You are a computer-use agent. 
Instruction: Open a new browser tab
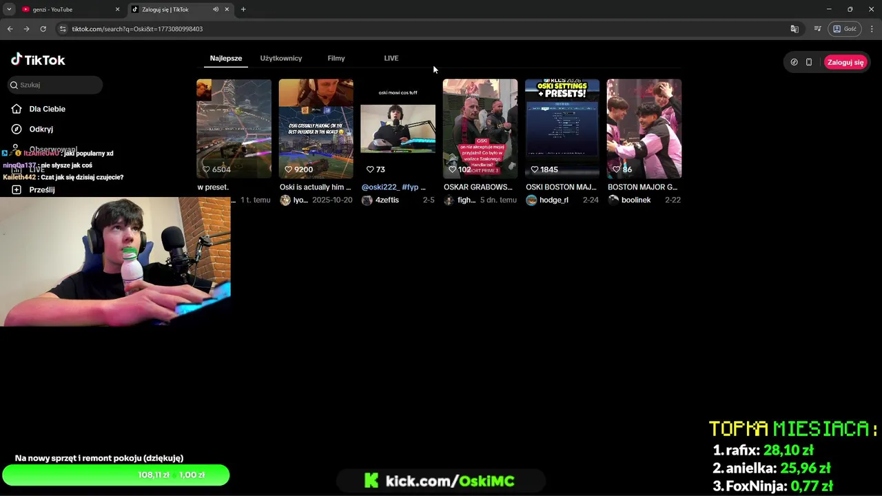pyautogui.click(x=243, y=10)
